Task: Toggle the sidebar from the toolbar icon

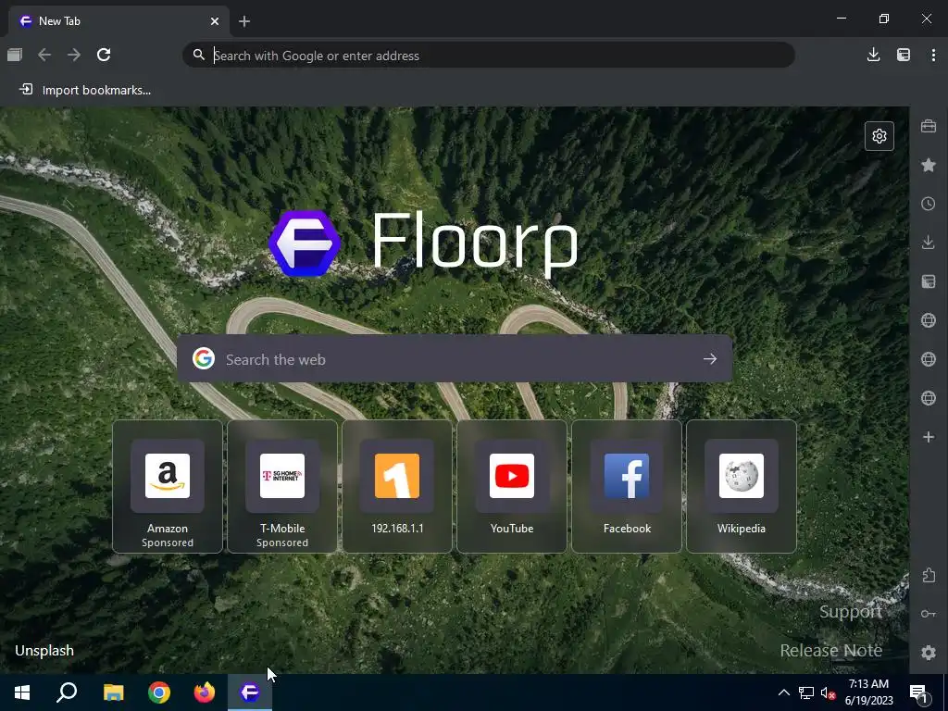Action: click(904, 55)
